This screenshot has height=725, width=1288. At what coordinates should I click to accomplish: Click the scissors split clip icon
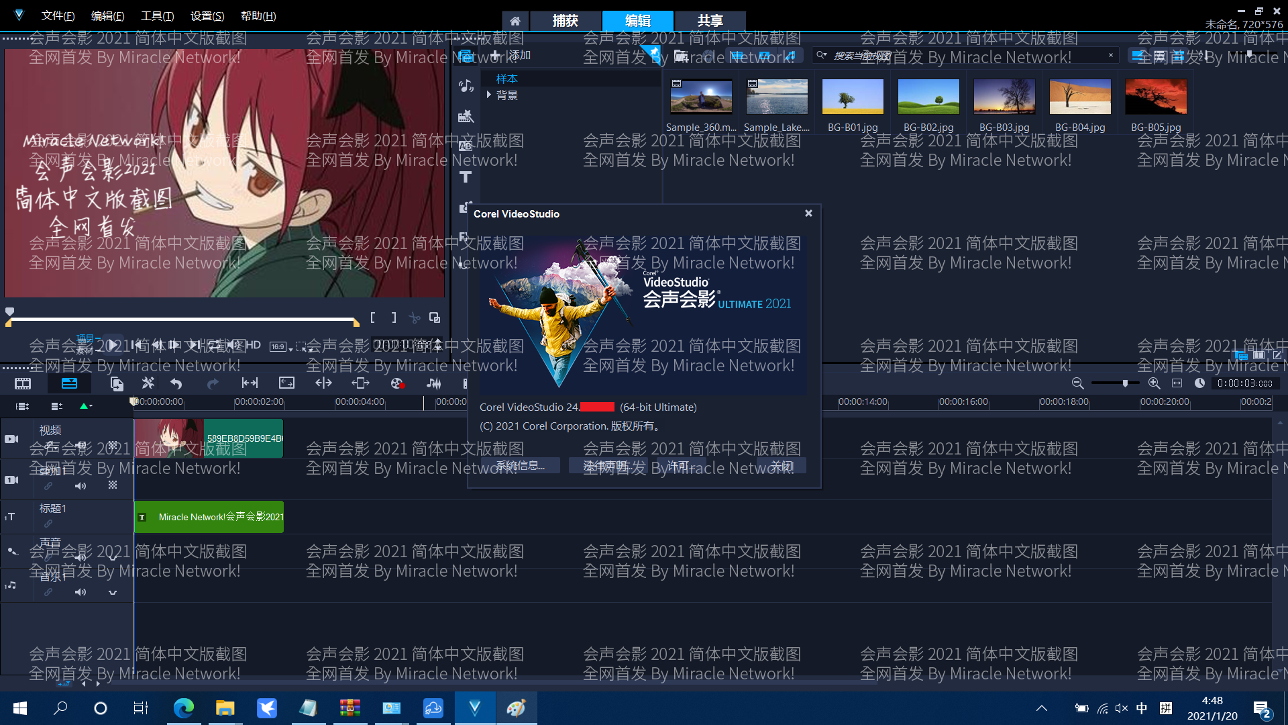[415, 318]
